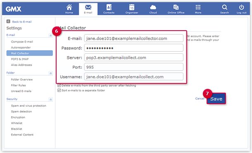Viewport: 252px width, 153px height.
Task: Open Spam detection settings
Action: 21,112
